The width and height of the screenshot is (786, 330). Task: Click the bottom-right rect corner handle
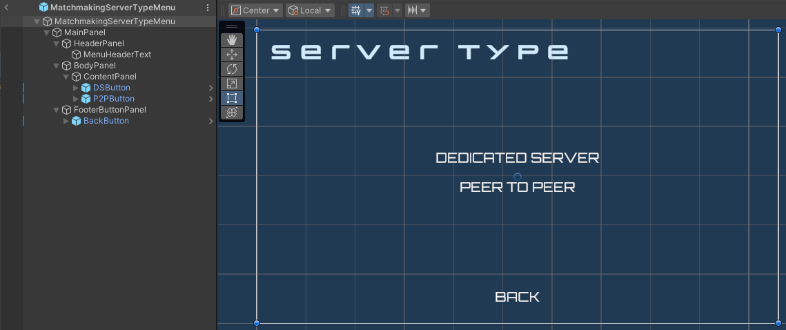778,323
